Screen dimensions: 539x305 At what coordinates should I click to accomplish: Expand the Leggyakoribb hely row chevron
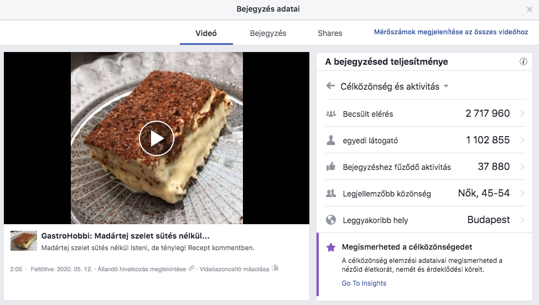522,220
